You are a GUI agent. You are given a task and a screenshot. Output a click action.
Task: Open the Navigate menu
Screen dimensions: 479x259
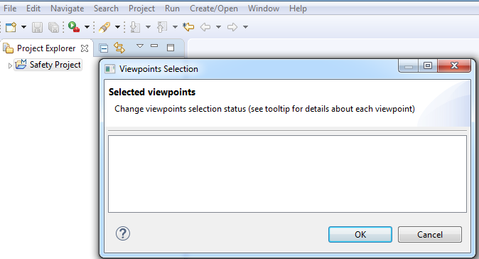[x=68, y=9]
